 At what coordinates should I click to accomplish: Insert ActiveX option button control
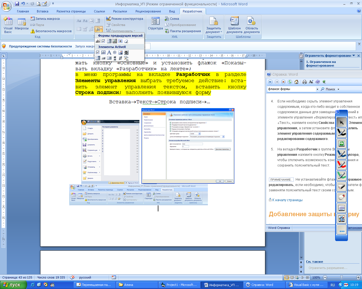pos(115,52)
